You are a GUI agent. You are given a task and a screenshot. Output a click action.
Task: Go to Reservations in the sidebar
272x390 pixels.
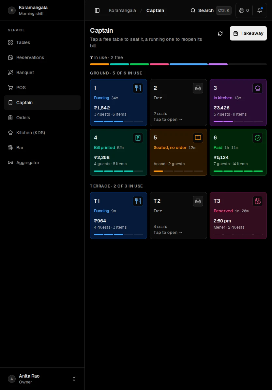tap(42, 57)
